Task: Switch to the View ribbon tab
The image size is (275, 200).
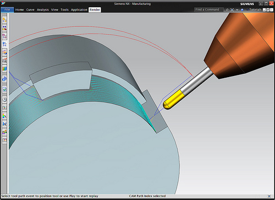Action: coord(54,10)
